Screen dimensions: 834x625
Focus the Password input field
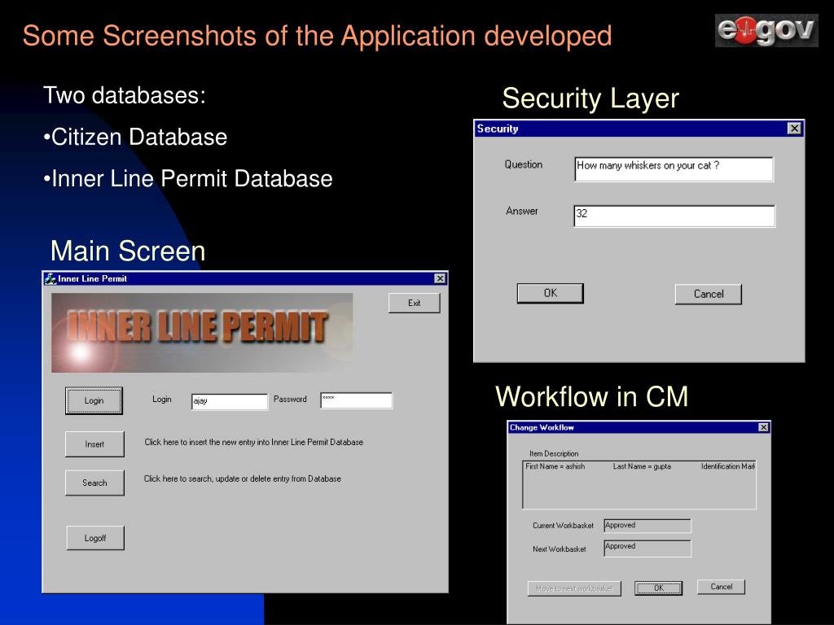tap(357, 400)
